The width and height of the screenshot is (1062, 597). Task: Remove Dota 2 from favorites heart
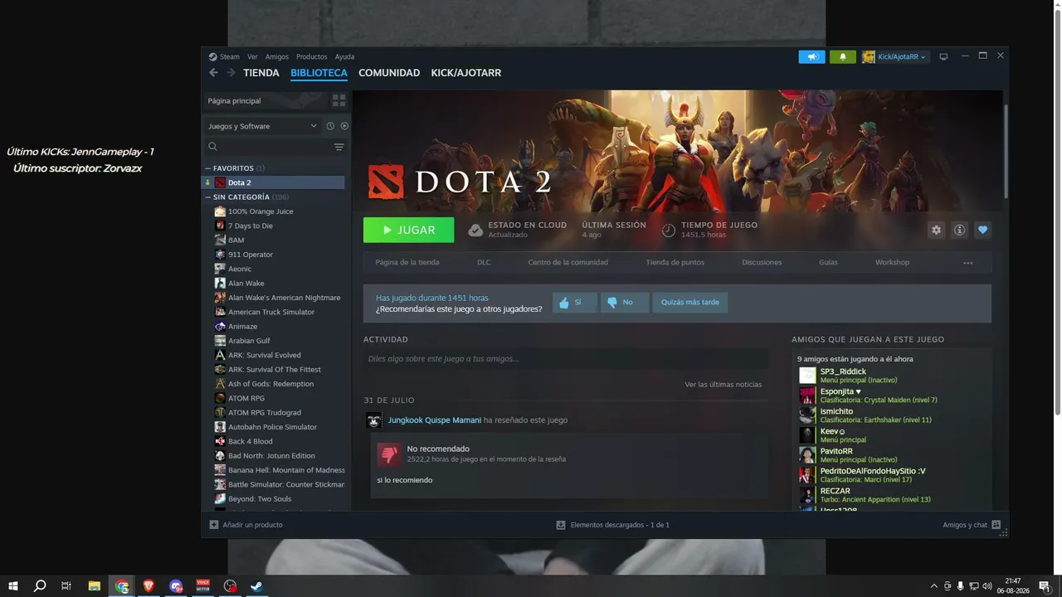[x=983, y=230]
